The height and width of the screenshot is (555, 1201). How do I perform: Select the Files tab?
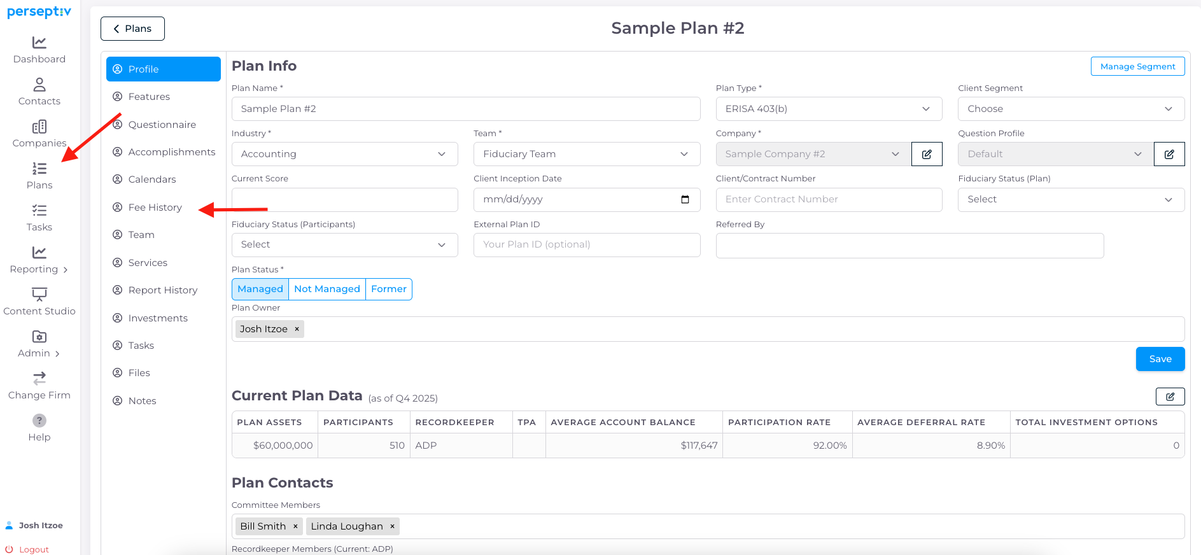[x=164, y=373]
